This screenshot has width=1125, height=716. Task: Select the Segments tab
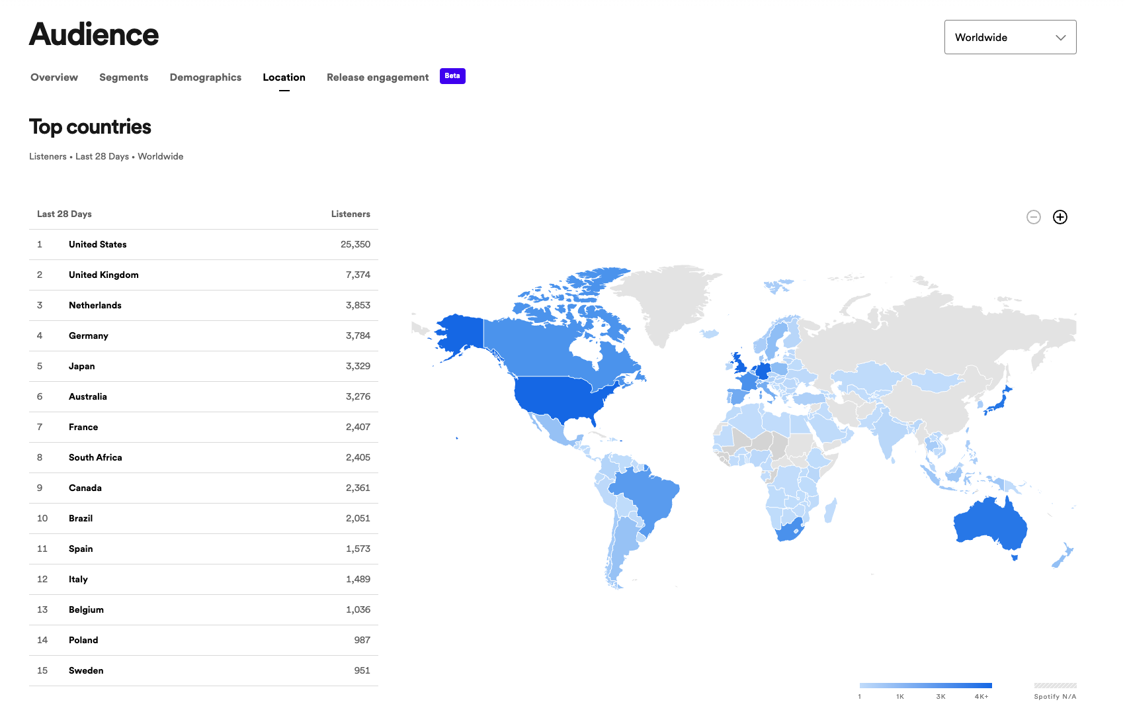(124, 77)
